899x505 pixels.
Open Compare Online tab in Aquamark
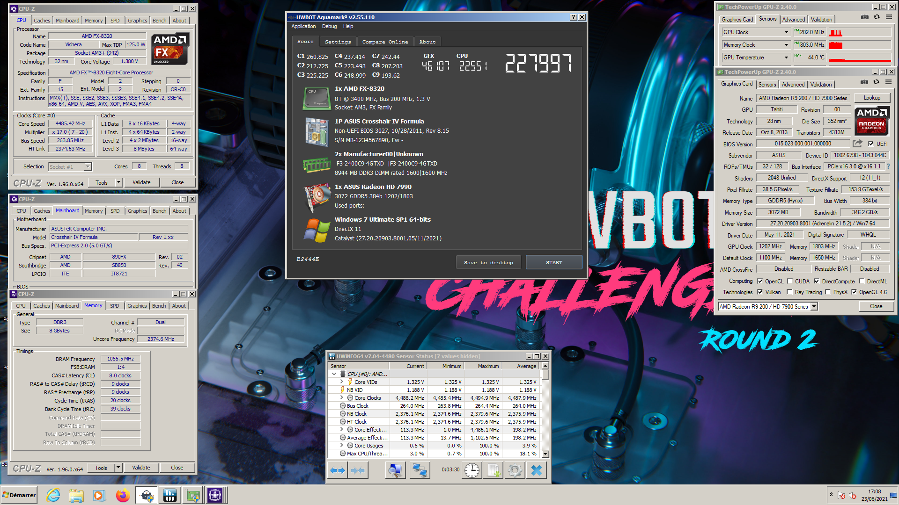[x=385, y=42]
